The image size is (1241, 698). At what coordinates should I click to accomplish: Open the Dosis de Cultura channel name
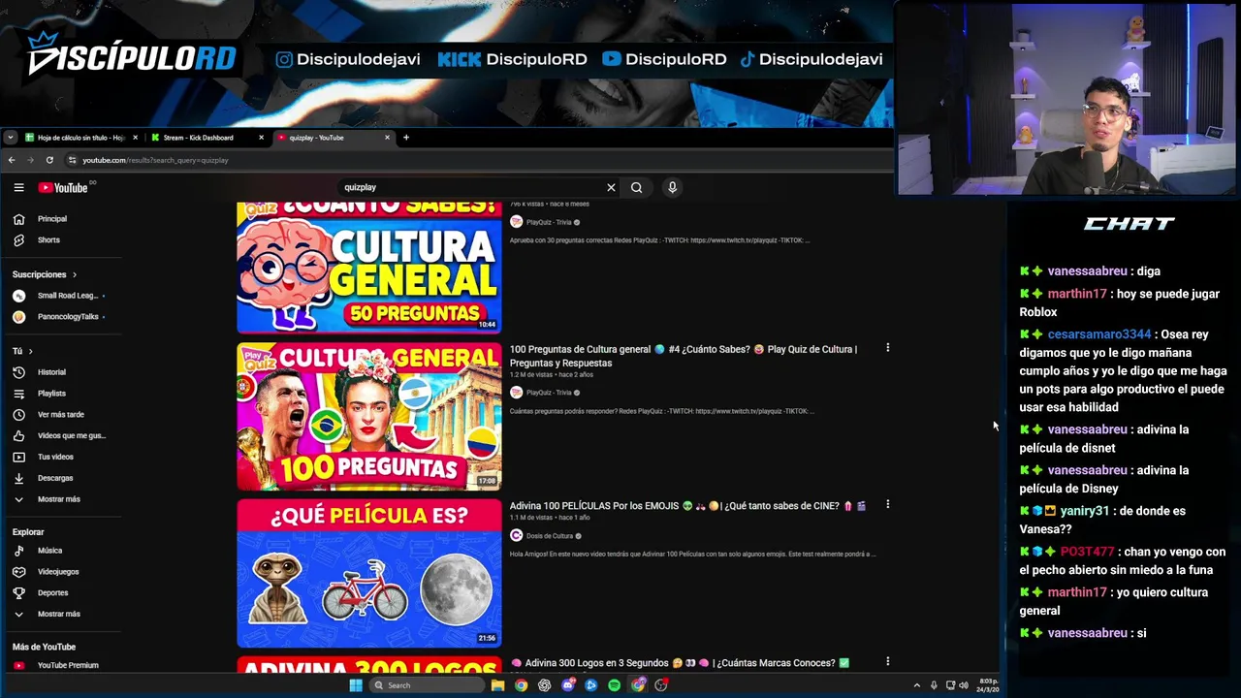[550, 536]
